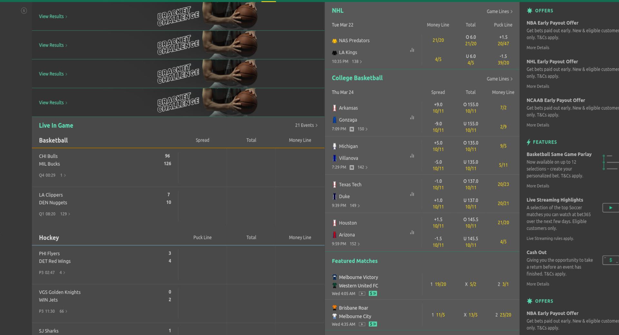The width and height of the screenshot is (619, 335).
Task: Click the Arizona jersey icon
Action: click(334, 235)
